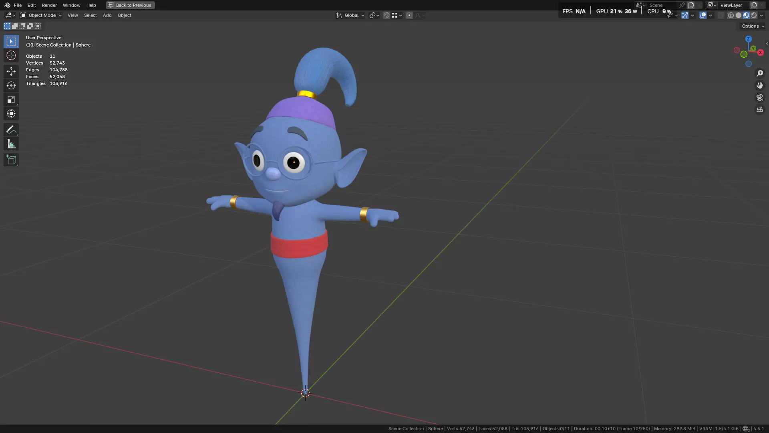Open the Edit menu
The height and width of the screenshot is (433, 769).
click(32, 5)
